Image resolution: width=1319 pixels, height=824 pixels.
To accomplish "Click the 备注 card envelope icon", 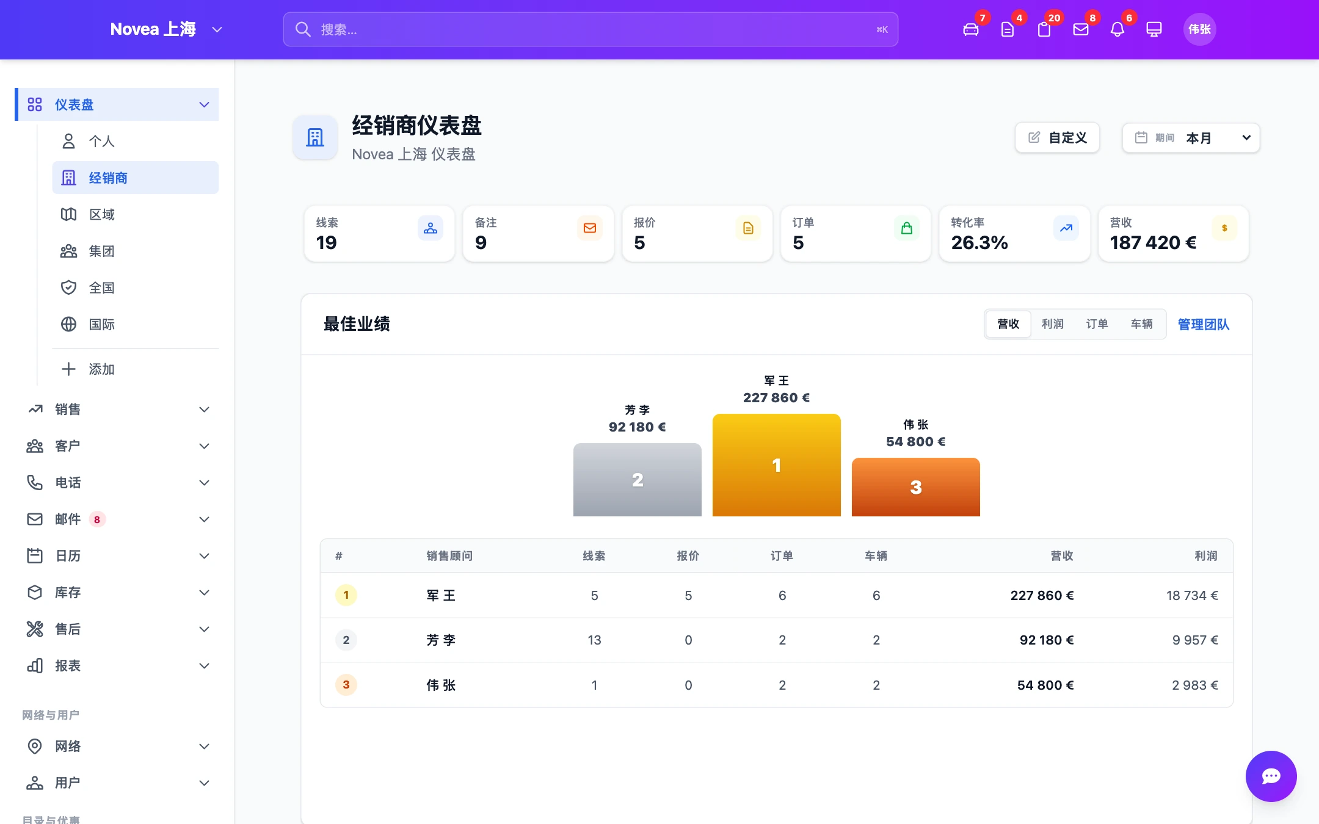I will coord(589,228).
